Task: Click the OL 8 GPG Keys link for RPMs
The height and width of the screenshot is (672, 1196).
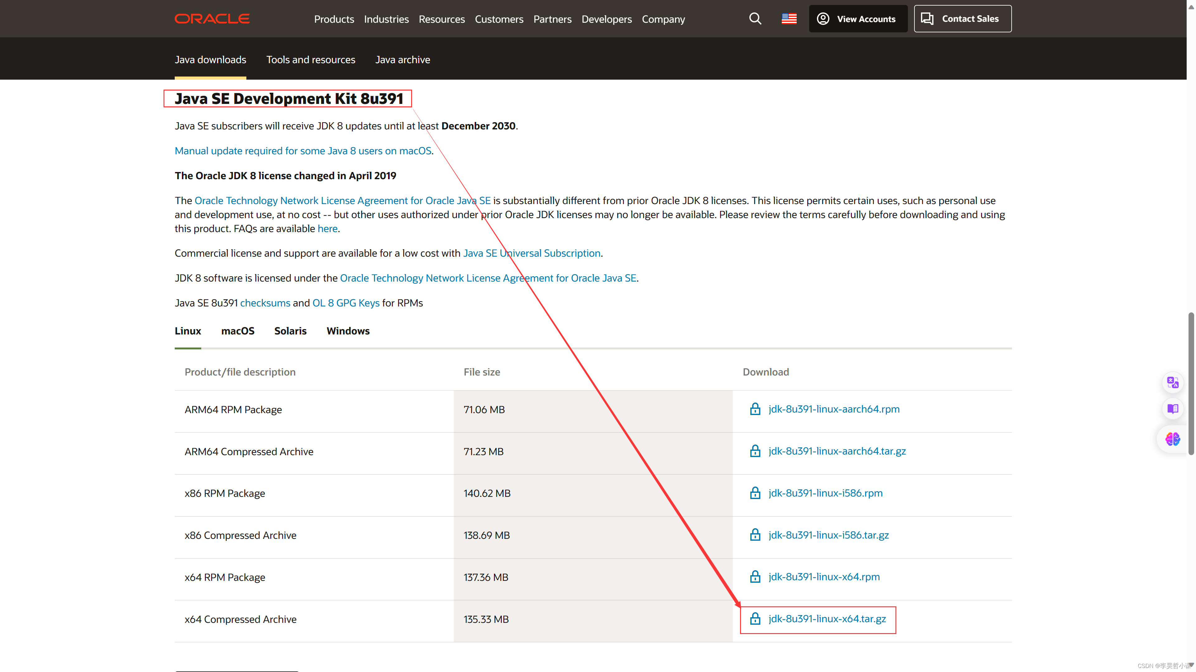Action: pos(345,303)
